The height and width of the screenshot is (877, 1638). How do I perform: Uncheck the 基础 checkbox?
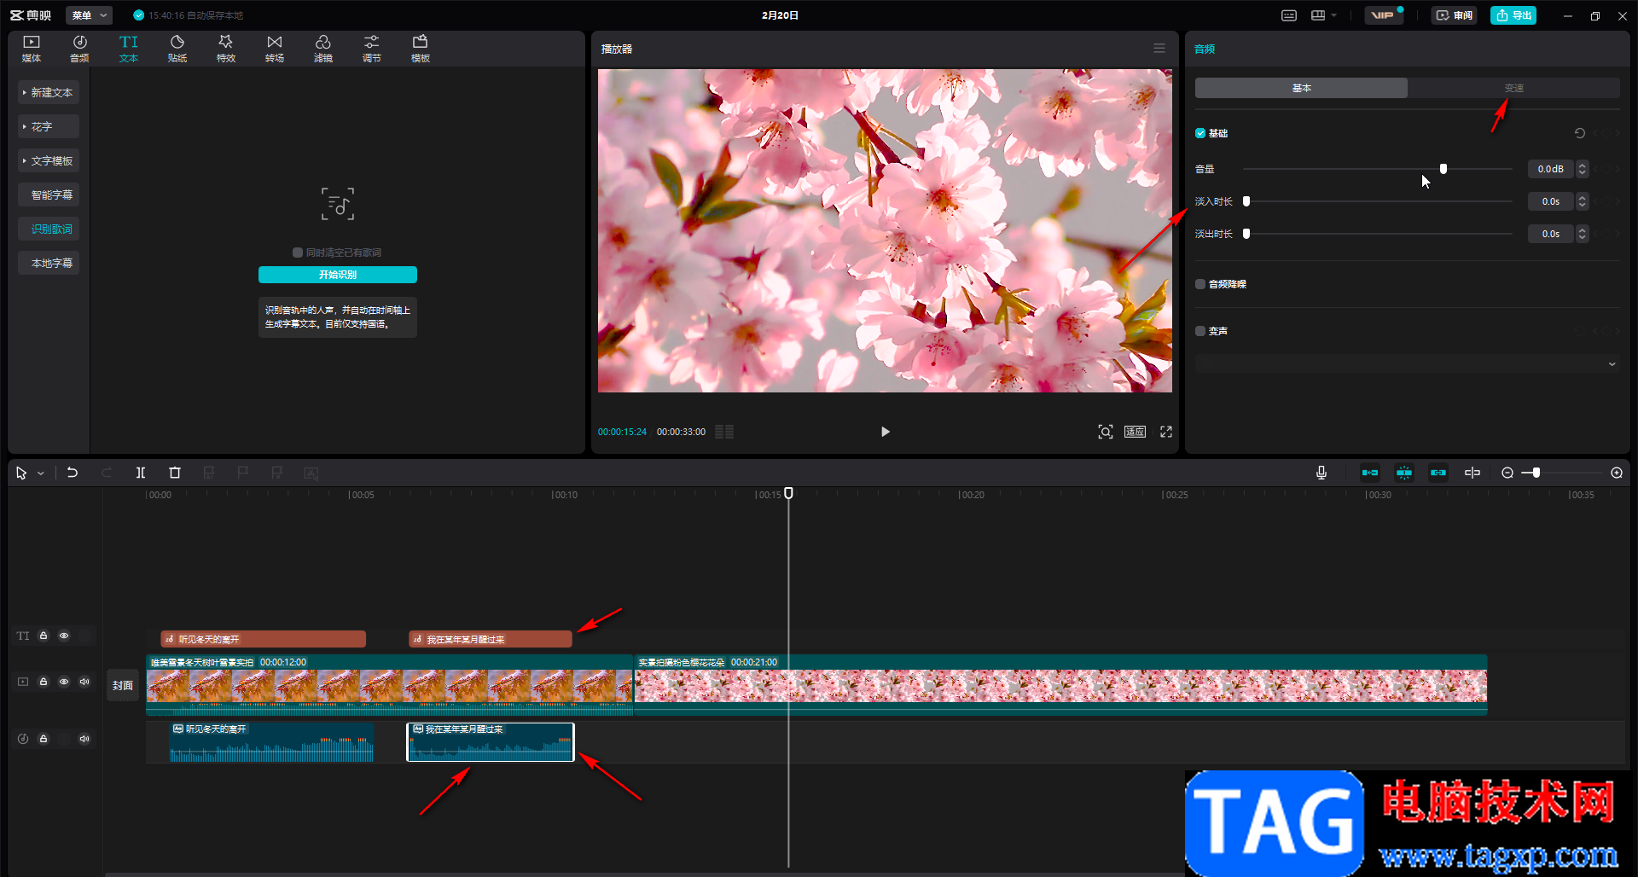(x=1200, y=133)
